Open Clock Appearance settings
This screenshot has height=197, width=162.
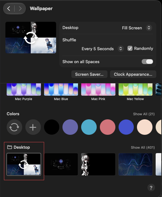click(133, 74)
